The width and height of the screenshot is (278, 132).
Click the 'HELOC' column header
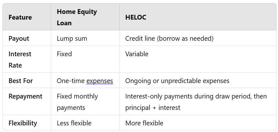pyautogui.click(x=136, y=17)
